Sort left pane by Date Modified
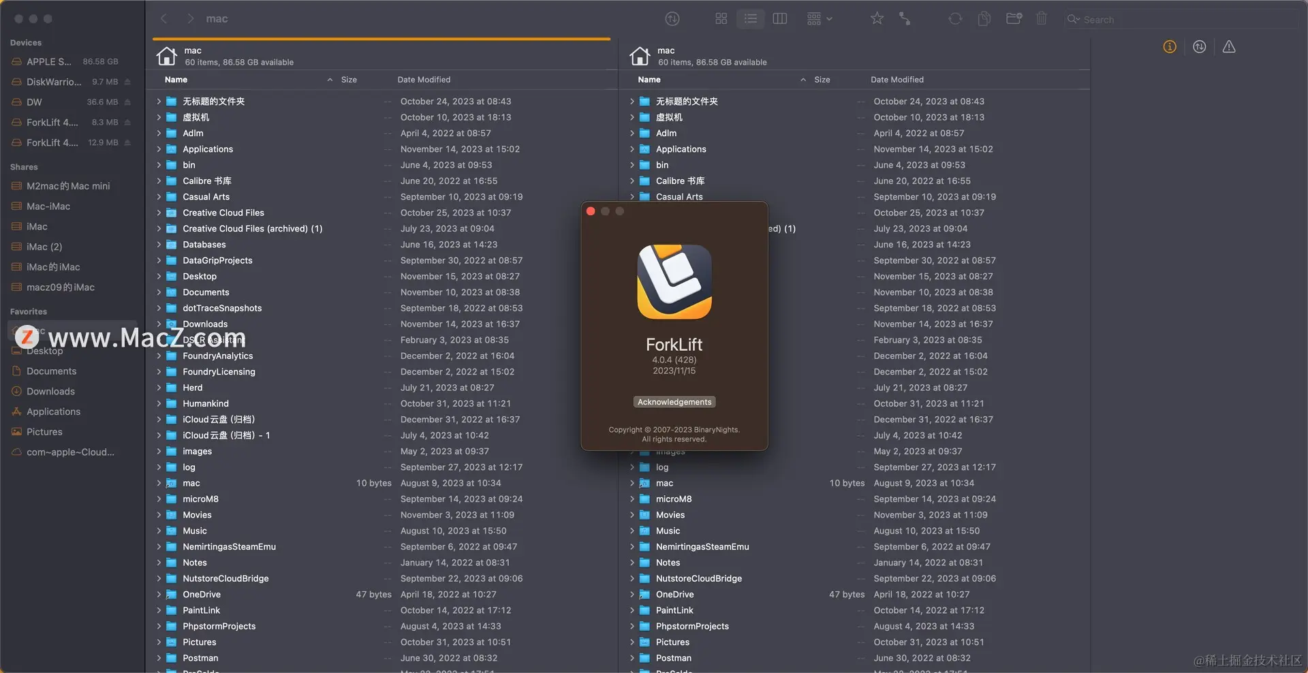The height and width of the screenshot is (673, 1308). [x=424, y=80]
